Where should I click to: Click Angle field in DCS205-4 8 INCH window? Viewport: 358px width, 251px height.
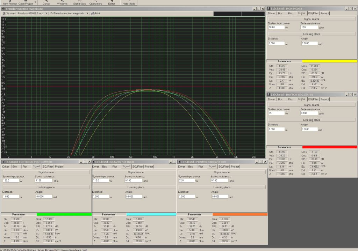coord(134,197)
